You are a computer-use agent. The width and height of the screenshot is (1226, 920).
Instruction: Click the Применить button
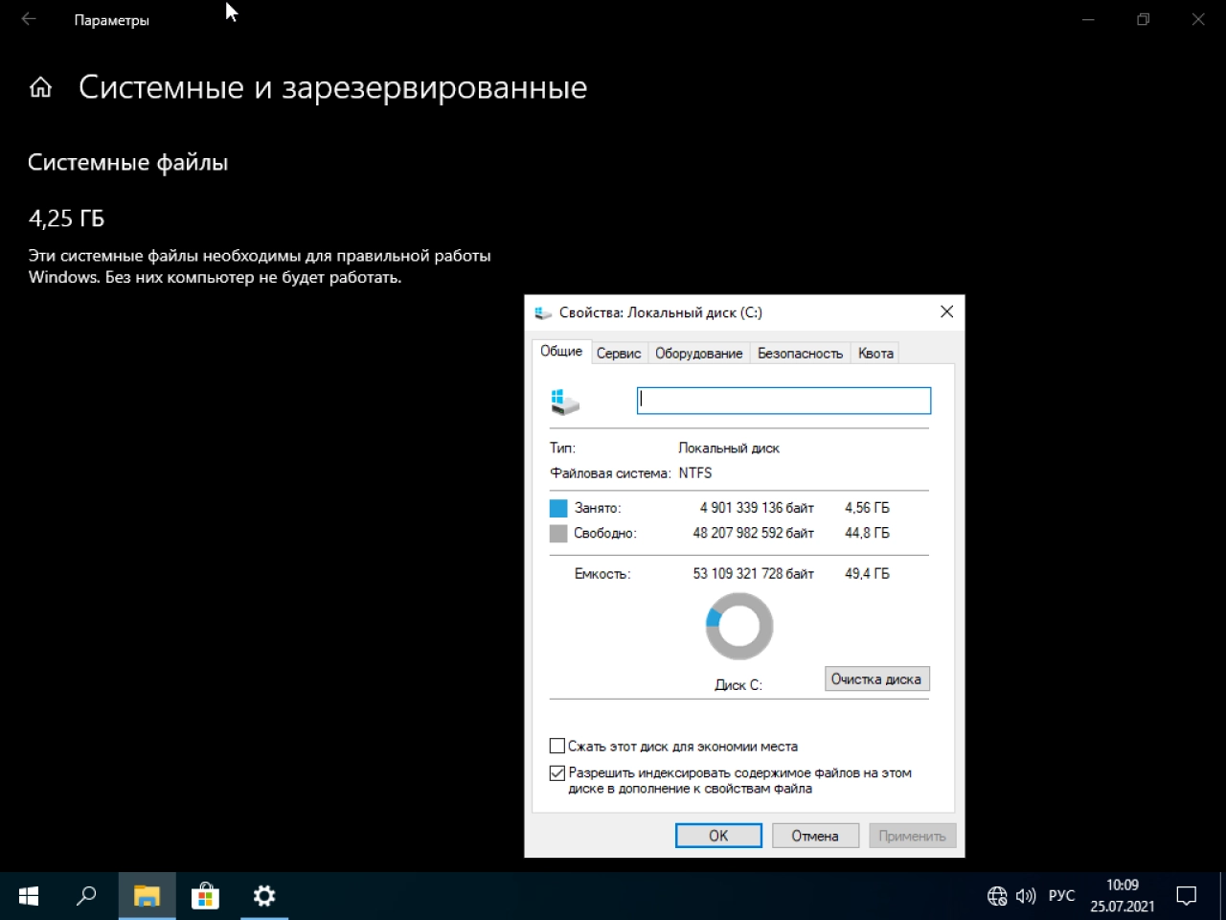(912, 836)
